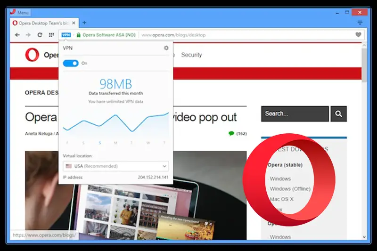The image size is (377, 251).
Task: Click the scrollbar down arrow
Action: click(x=364, y=237)
